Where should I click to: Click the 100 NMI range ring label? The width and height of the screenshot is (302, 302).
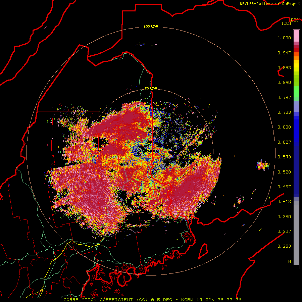[151, 27]
